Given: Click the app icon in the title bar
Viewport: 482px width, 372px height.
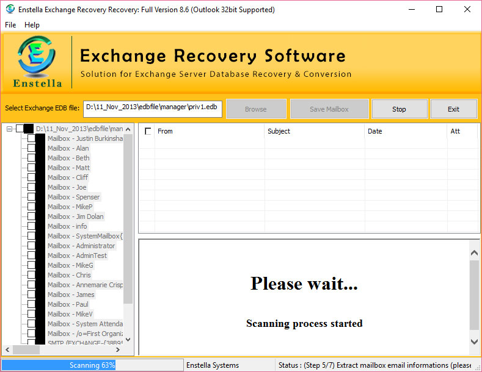Looking at the screenshot, I should [x=10, y=9].
